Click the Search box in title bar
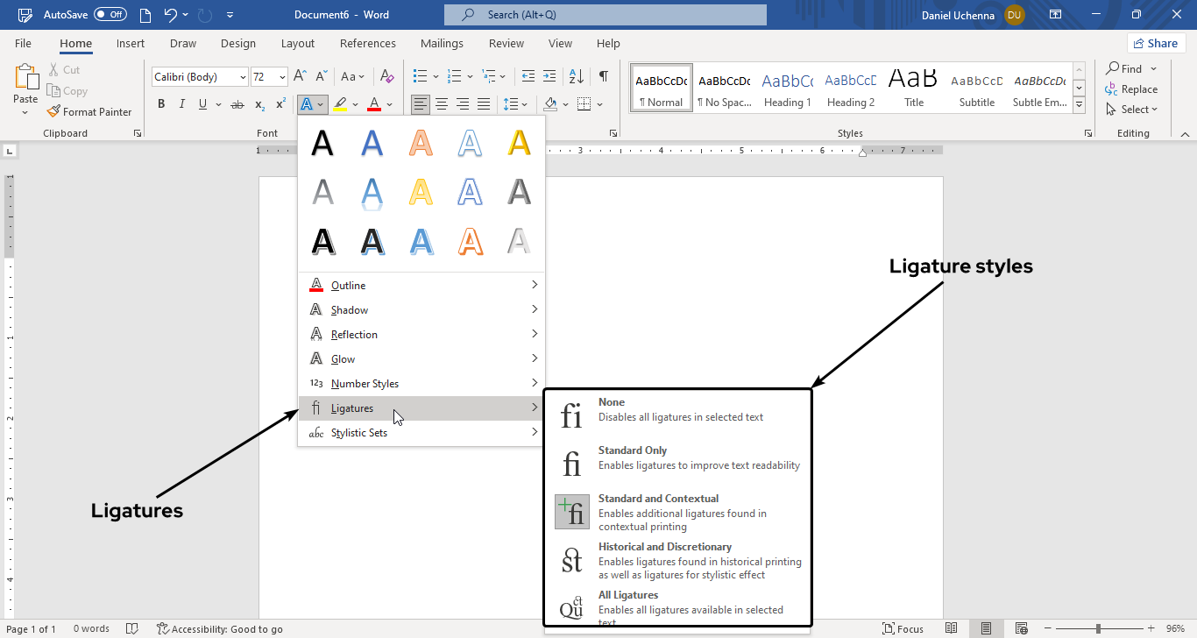The width and height of the screenshot is (1197, 638). (605, 15)
